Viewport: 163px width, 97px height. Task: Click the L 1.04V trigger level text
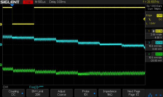click(151, 23)
